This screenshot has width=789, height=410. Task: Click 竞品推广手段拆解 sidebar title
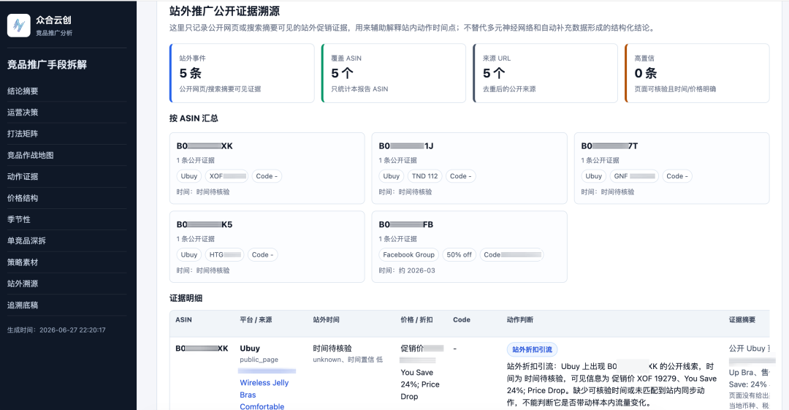[47, 64]
